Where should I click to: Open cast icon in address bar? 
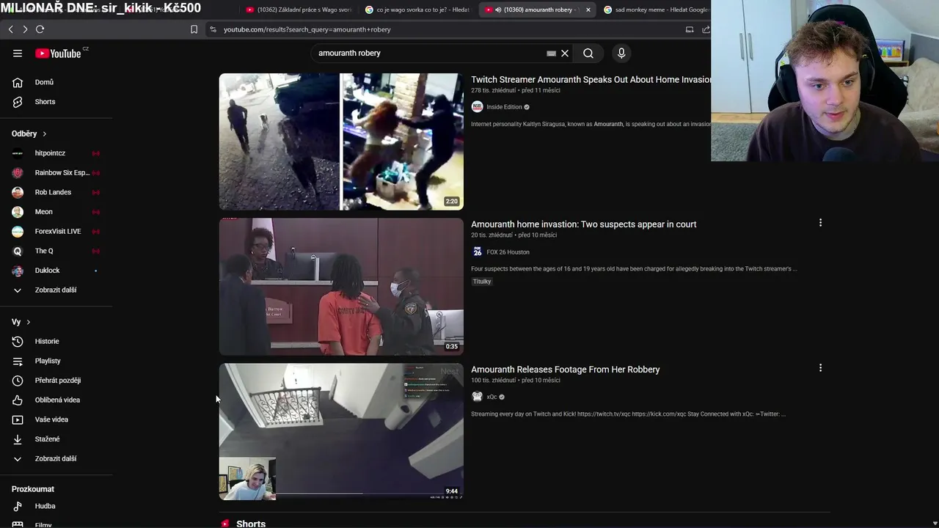(x=690, y=29)
